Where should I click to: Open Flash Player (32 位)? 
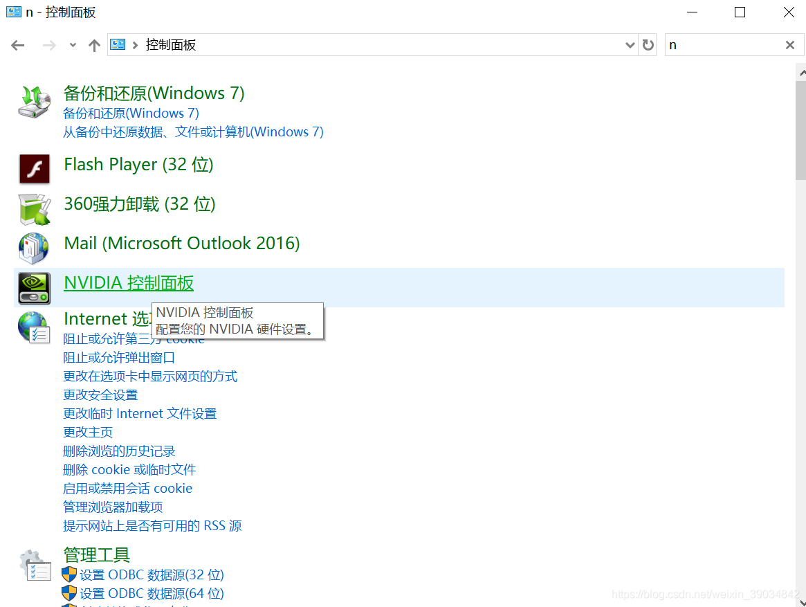pos(139,165)
